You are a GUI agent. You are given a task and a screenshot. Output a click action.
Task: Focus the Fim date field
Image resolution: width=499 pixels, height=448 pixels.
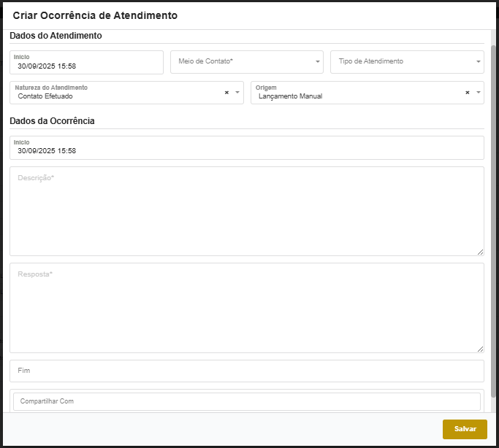(247, 371)
